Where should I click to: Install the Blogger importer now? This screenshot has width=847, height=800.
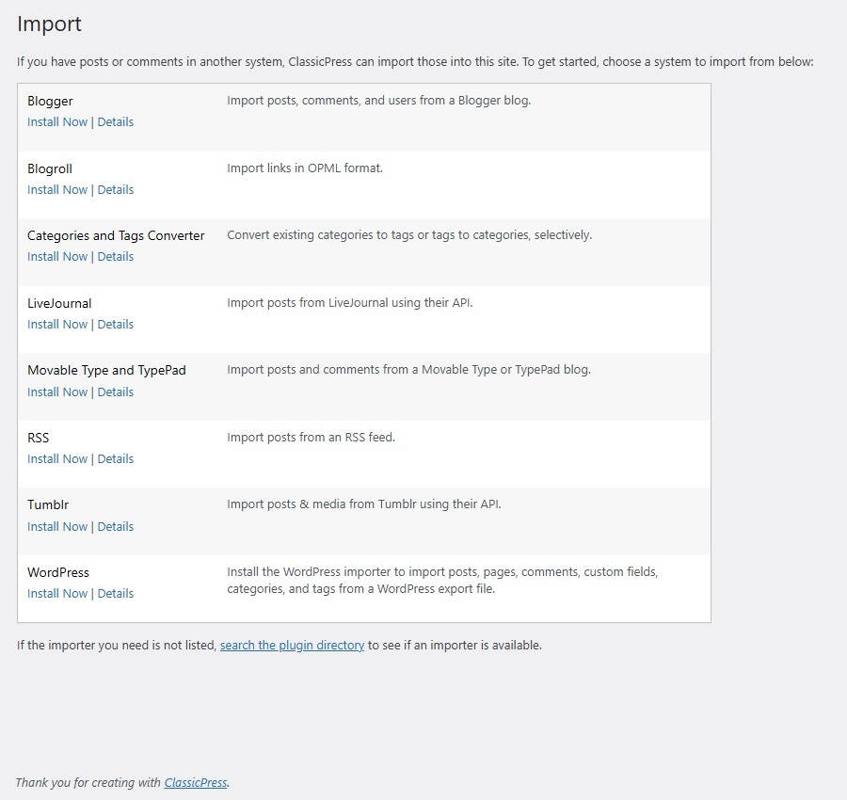(x=57, y=122)
